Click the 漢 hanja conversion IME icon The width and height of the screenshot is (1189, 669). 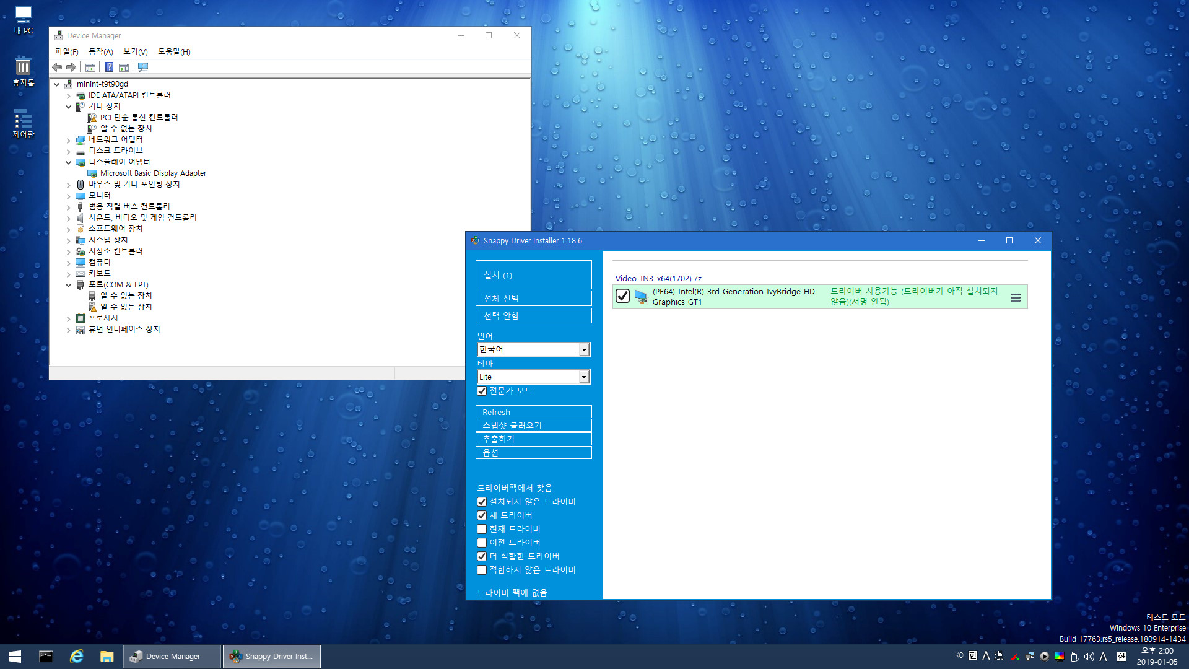click(999, 655)
